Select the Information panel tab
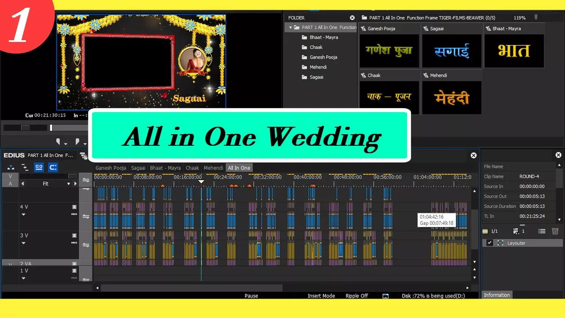565x318 pixels. (x=497, y=295)
